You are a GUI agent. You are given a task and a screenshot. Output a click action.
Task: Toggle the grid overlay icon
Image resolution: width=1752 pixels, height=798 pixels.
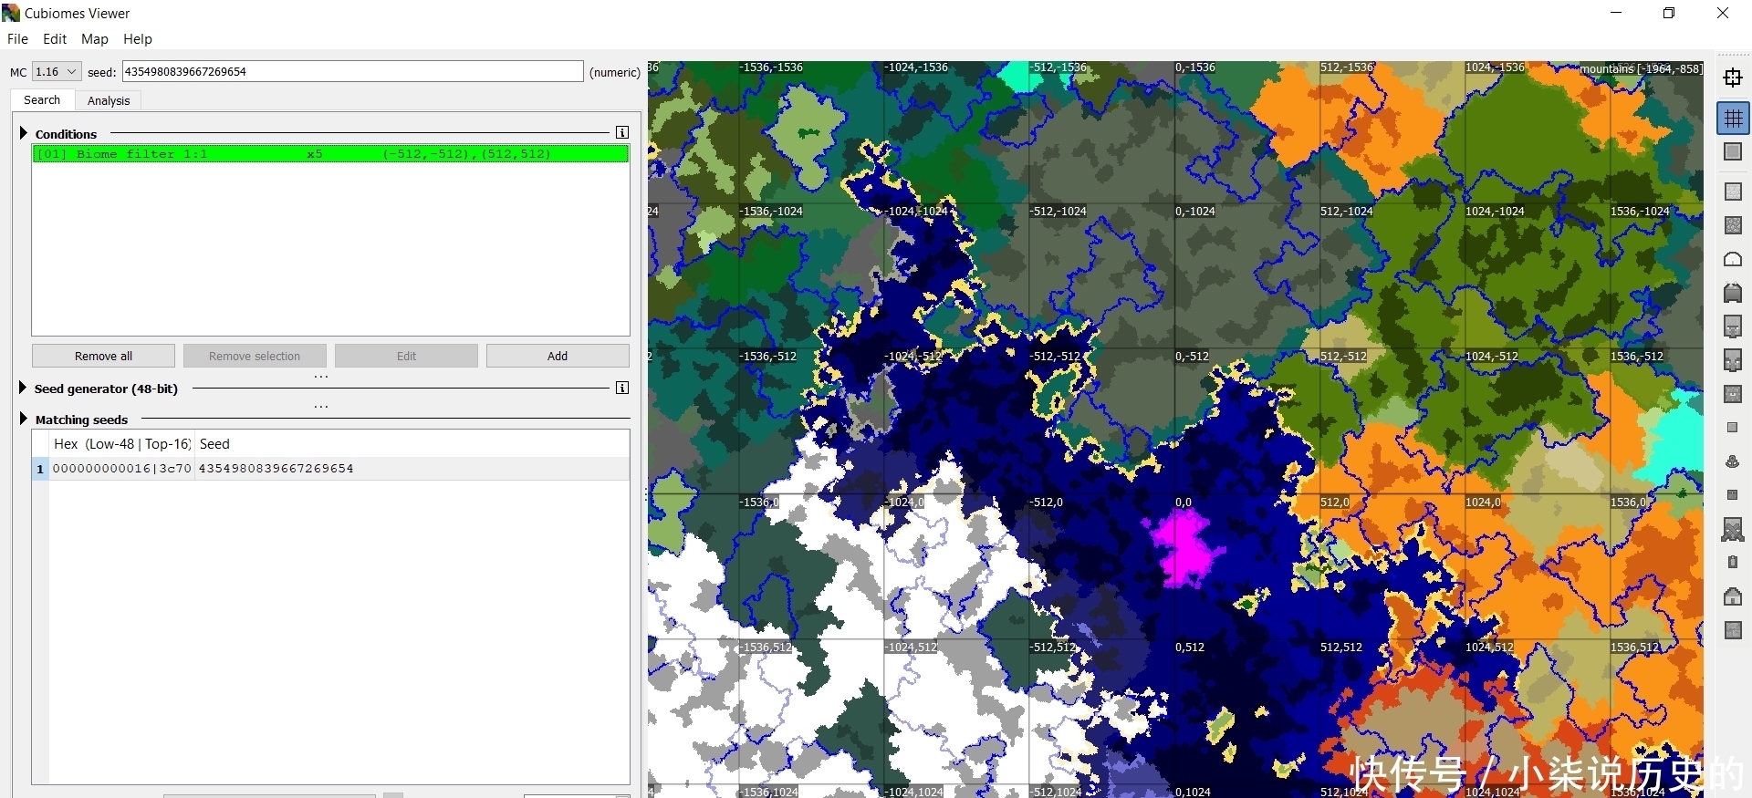click(1733, 119)
